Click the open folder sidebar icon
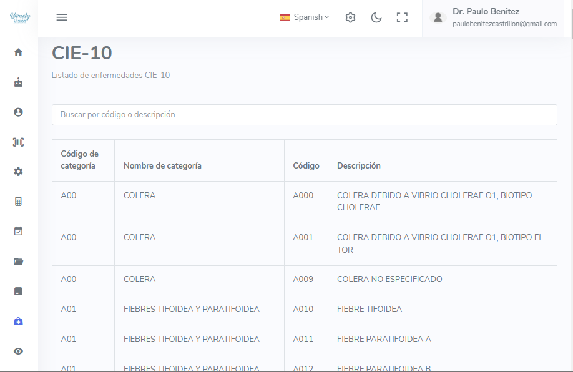This screenshot has width=573, height=372. [x=18, y=262]
